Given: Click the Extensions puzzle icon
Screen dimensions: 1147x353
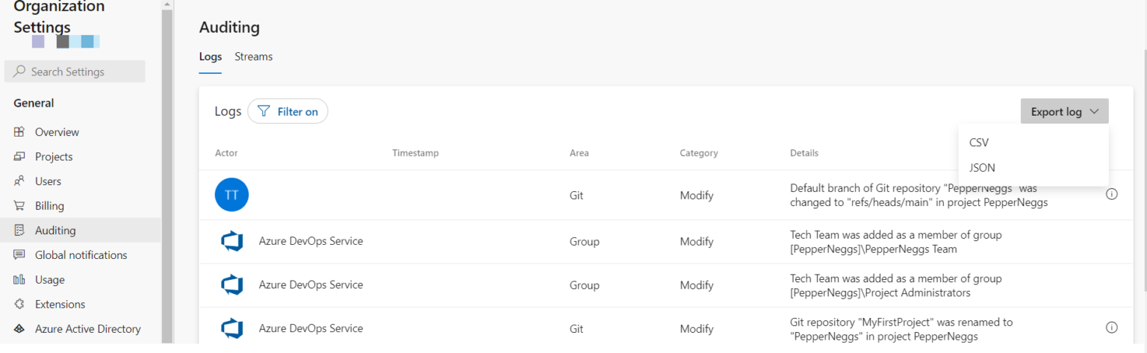Looking at the screenshot, I should click(19, 304).
